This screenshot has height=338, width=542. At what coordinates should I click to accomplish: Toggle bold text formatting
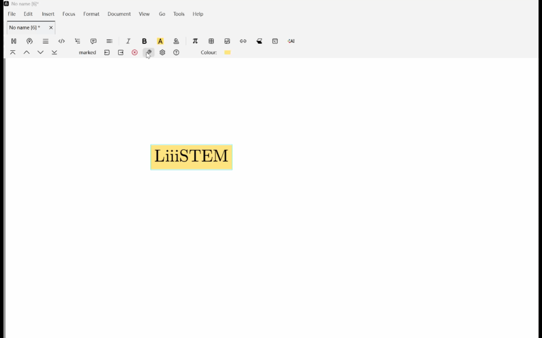pos(144,41)
